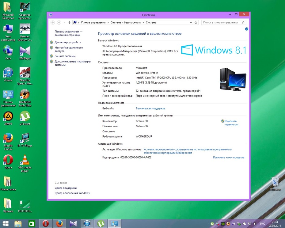Click Техническая поддержка website link
The image size is (285, 228).
150,108
